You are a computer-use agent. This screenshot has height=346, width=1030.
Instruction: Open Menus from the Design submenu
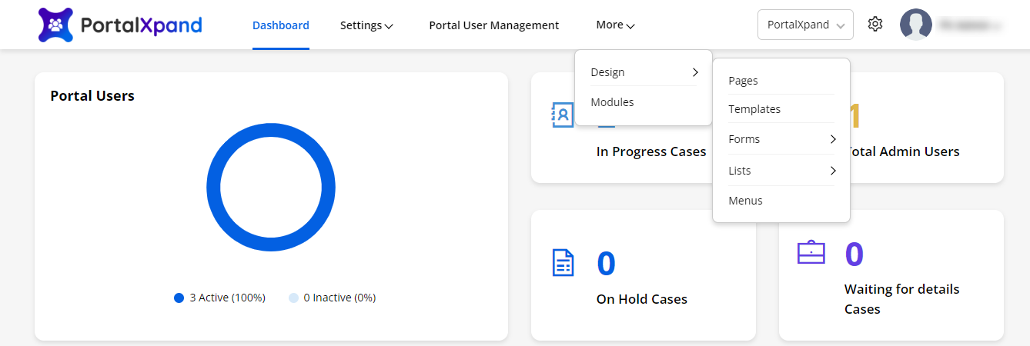pos(745,201)
